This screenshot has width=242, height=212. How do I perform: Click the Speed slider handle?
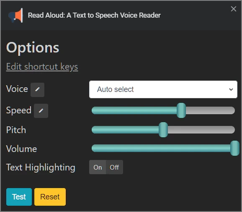181,110
